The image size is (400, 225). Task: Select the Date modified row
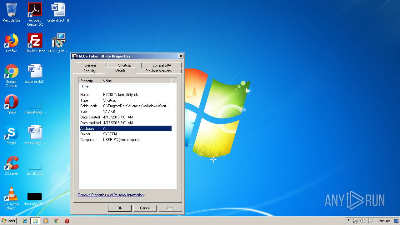point(125,123)
